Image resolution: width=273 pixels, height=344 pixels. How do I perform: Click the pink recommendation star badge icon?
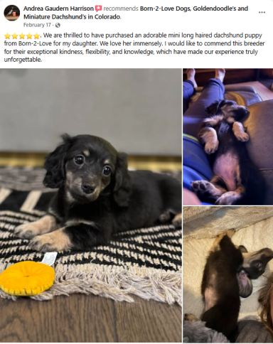pyautogui.click(x=98, y=9)
